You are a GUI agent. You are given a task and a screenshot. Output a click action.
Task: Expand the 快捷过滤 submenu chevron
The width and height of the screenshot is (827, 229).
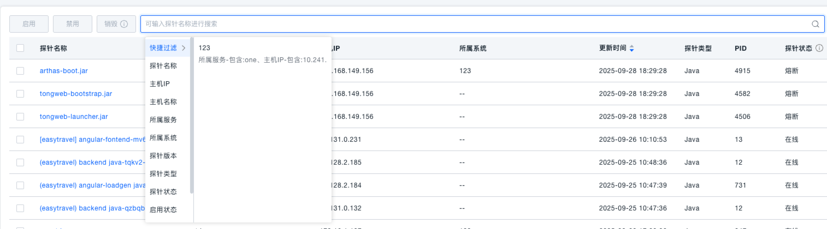pyautogui.click(x=184, y=48)
